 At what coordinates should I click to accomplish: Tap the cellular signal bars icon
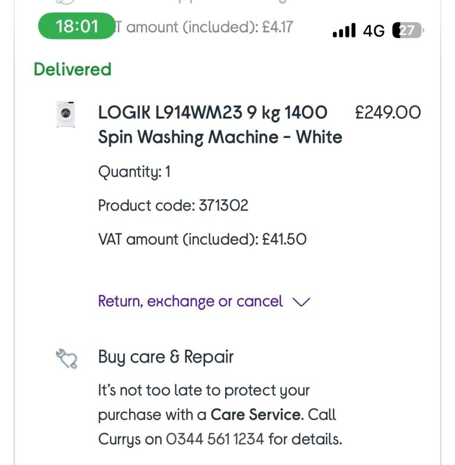[344, 30]
